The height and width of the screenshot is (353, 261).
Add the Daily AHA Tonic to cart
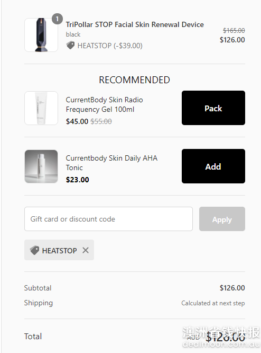[213, 166]
